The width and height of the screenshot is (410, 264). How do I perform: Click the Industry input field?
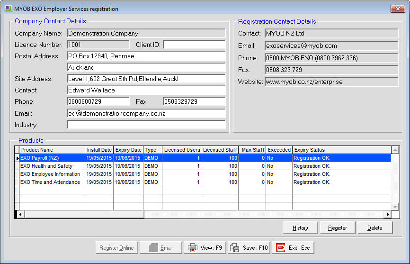[146, 125]
